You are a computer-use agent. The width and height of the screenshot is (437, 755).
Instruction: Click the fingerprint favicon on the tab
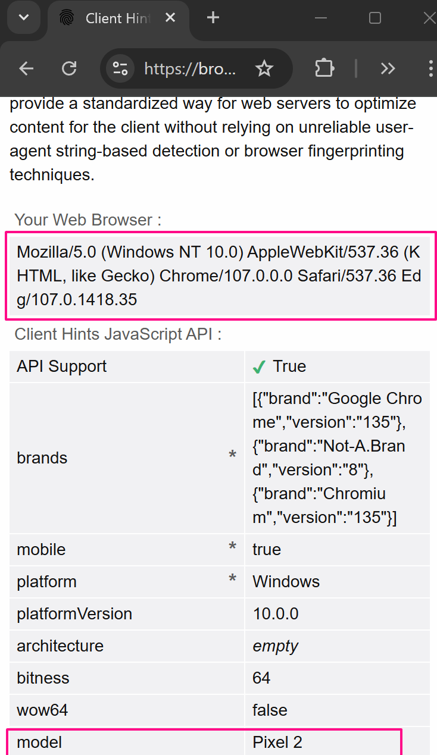65,18
